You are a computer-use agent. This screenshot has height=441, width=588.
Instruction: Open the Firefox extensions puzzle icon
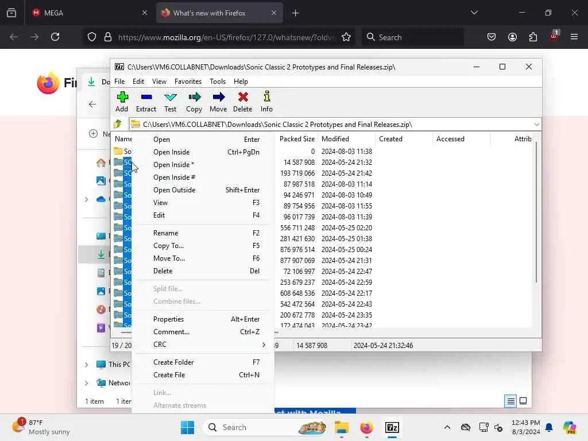click(533, 37)
